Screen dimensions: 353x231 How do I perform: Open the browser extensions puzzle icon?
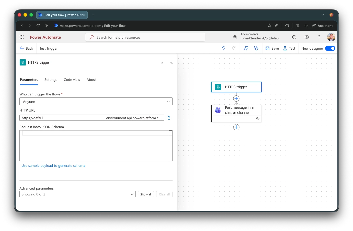point(287,26)
